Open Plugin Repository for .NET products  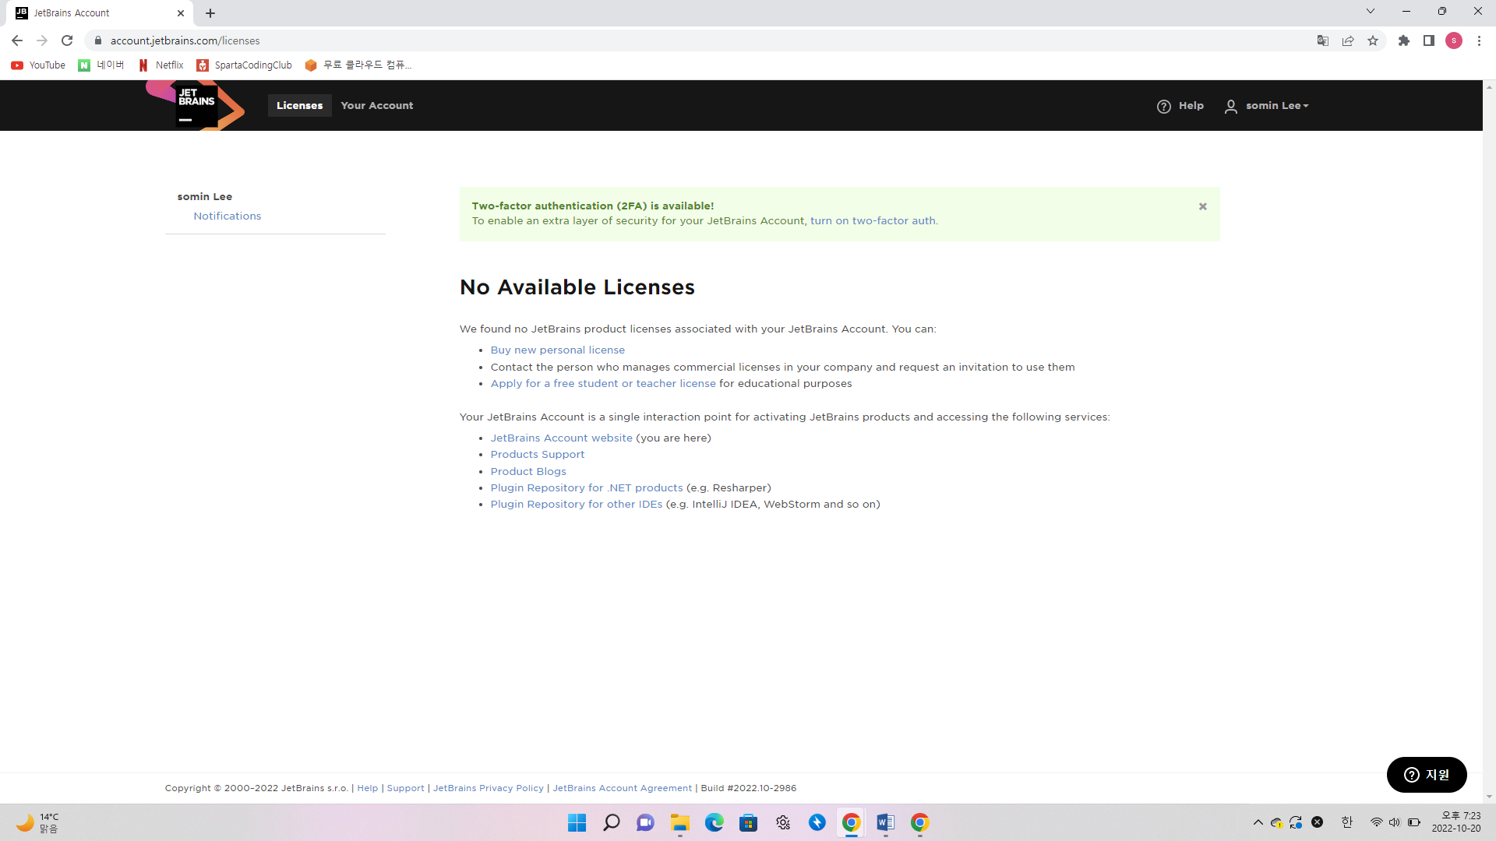click(587, 488)
